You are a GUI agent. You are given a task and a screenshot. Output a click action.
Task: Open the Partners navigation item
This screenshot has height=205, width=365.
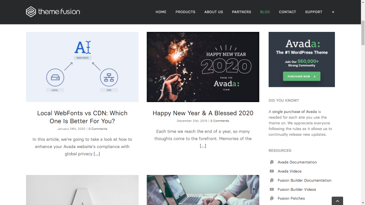(x=241, y=12)
